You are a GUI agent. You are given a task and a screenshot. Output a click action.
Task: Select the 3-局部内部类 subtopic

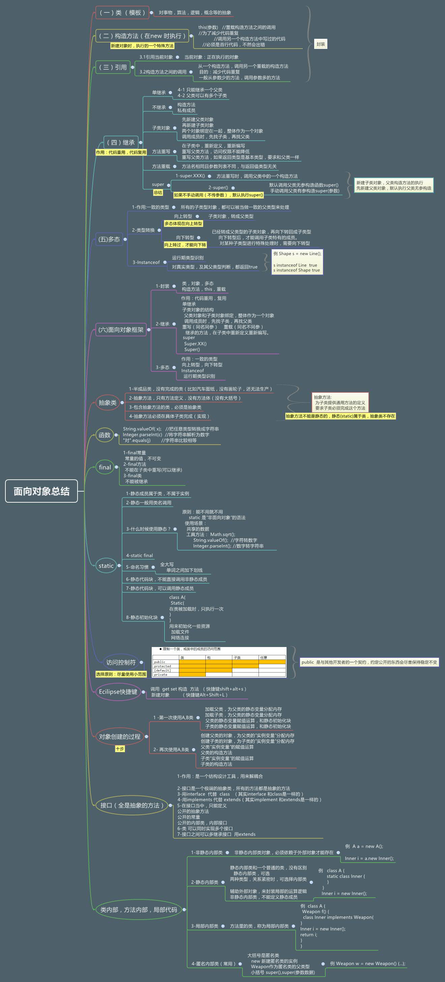click(205, 926)
